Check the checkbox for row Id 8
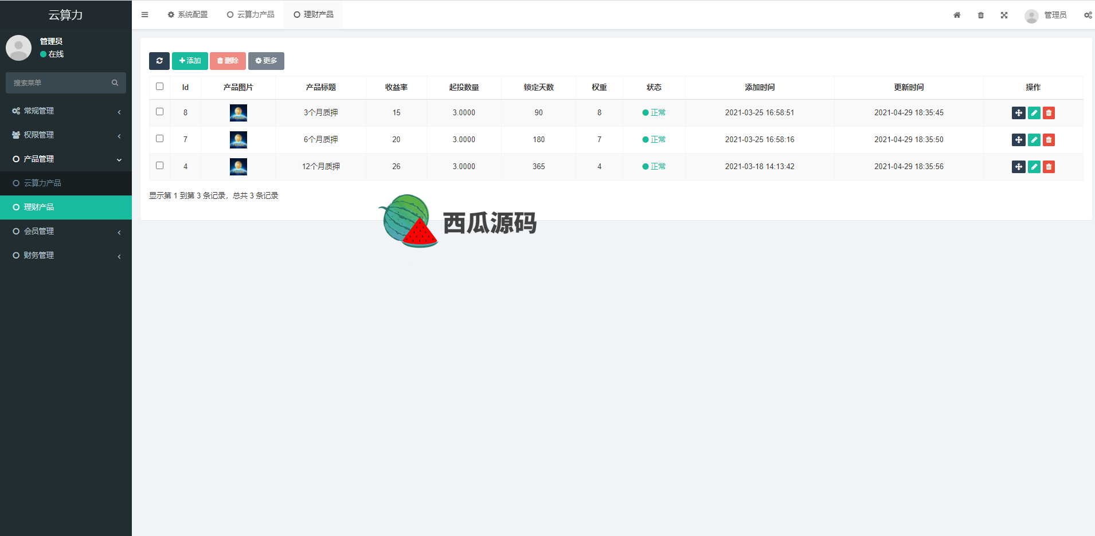This screenshot has width=1095, height=536. coord(159,112)
